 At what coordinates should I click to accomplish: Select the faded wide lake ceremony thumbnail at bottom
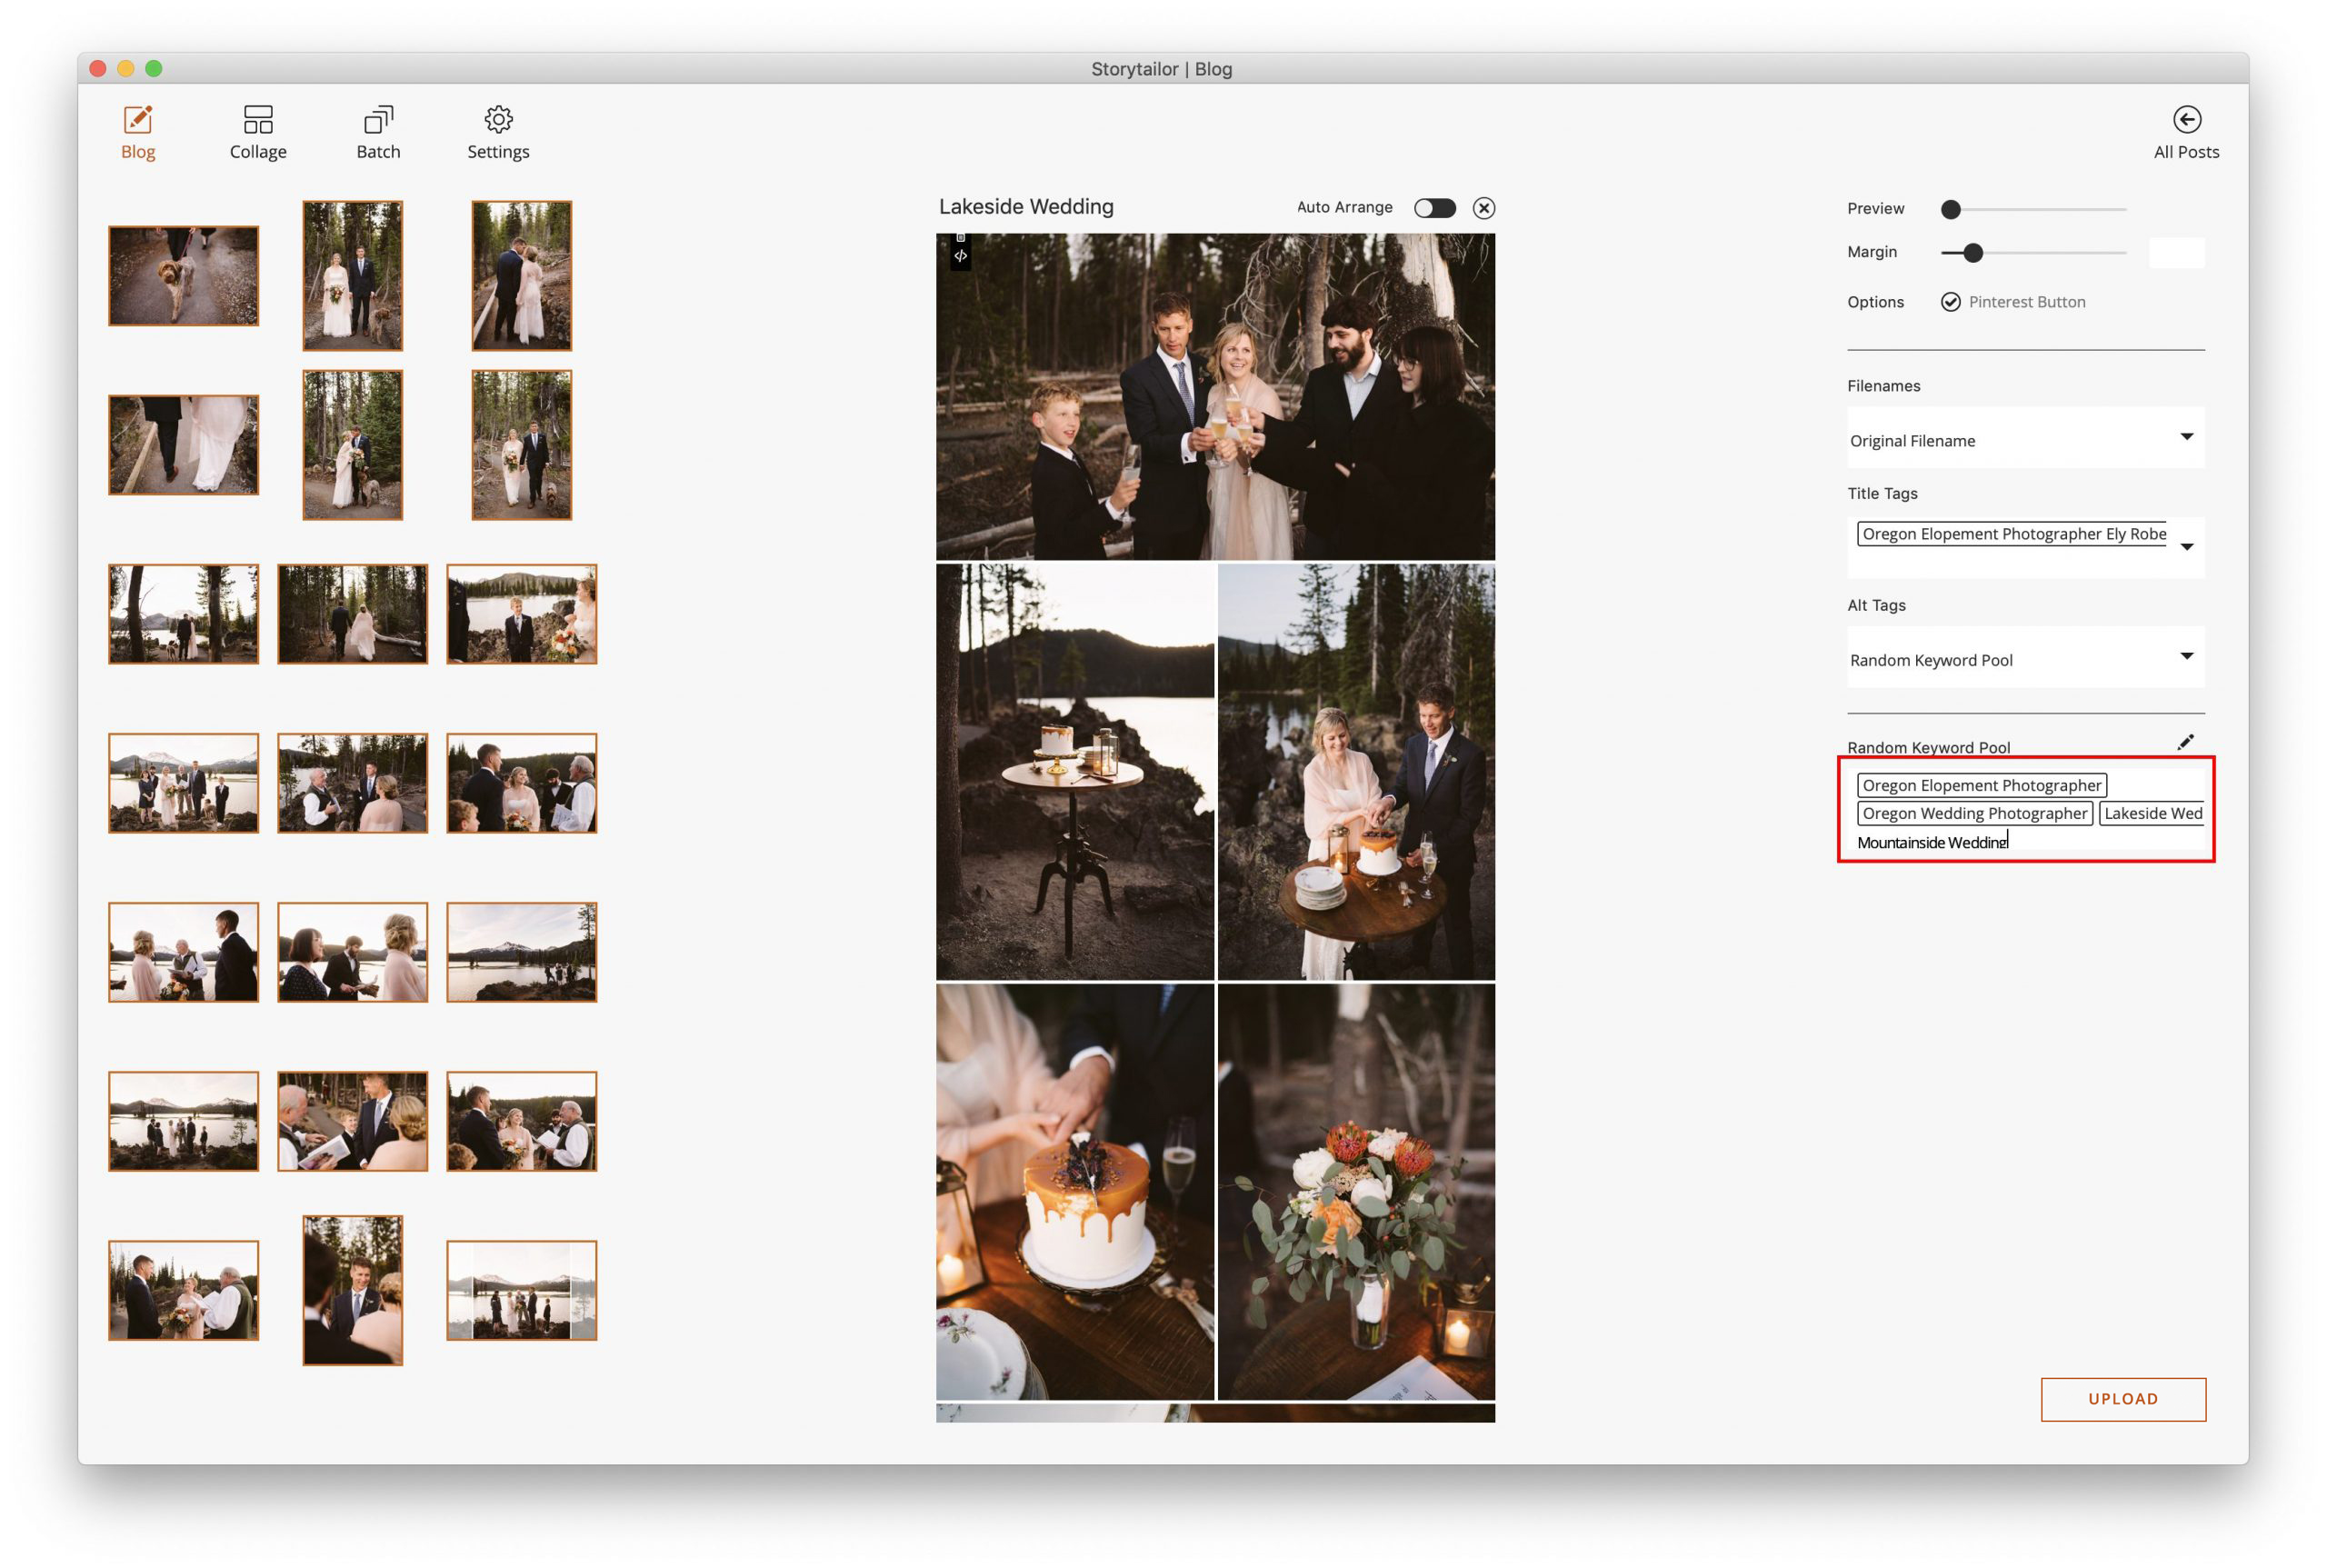coord(521,1290)
